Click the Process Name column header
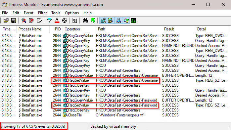 click(33, 29)
